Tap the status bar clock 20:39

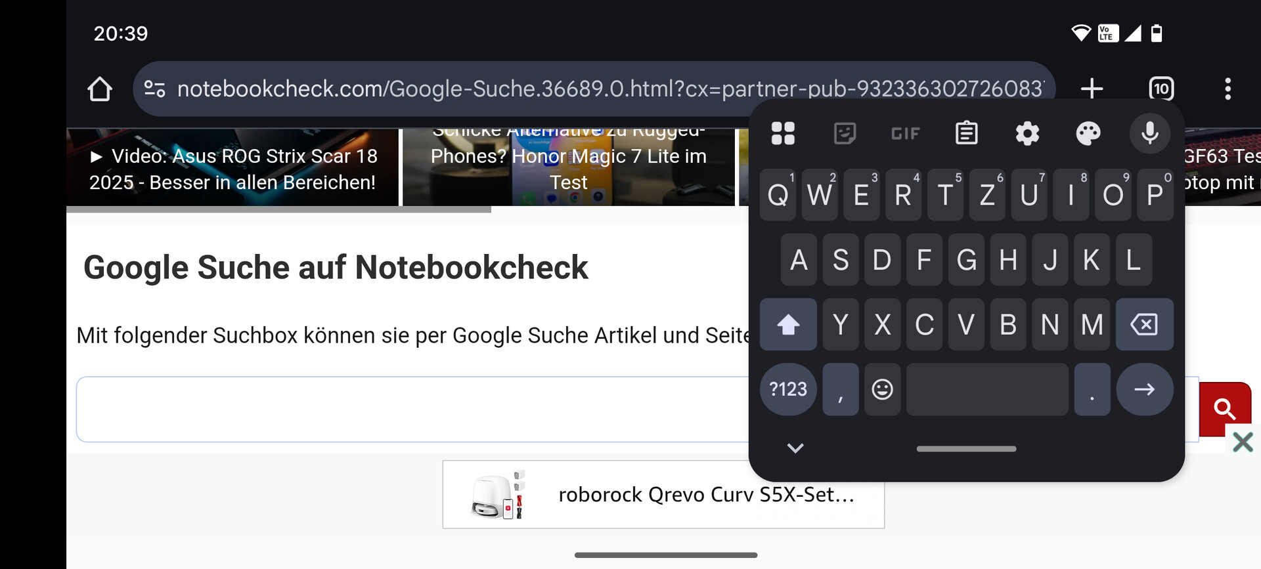121,33
